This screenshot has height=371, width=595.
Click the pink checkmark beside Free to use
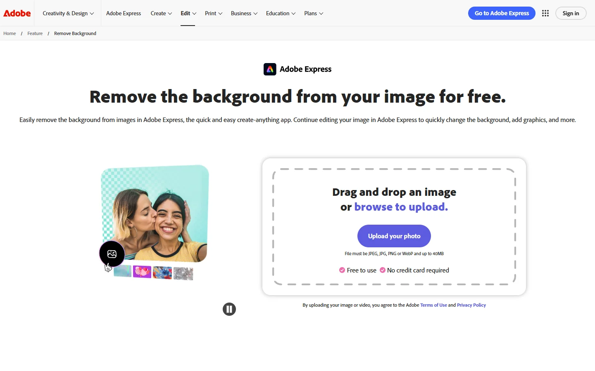click(342, 270)
